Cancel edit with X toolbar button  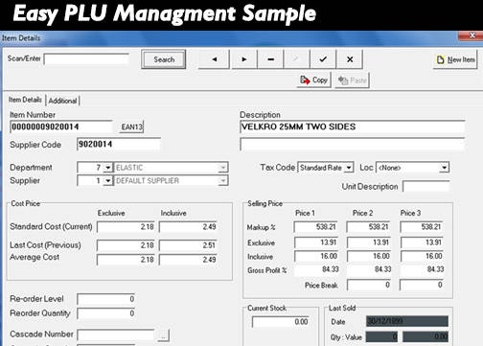350,59
